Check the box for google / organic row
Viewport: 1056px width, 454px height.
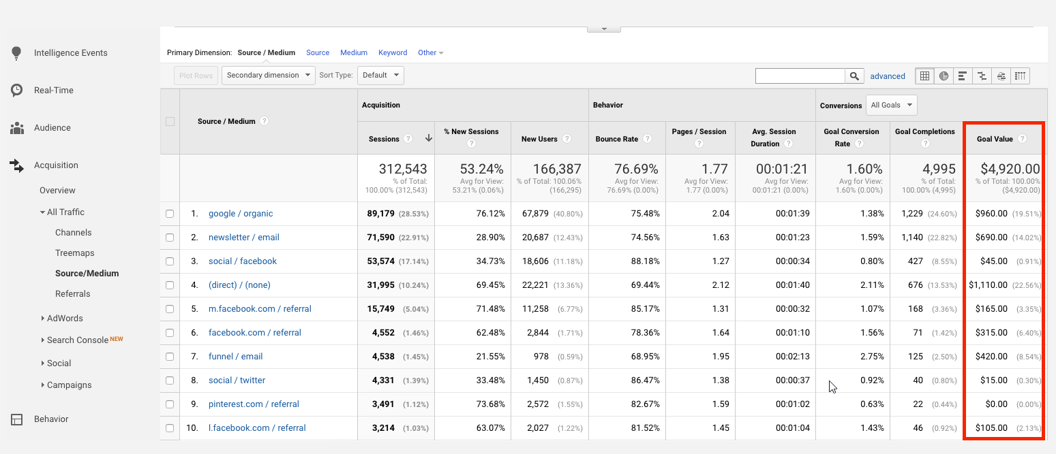[170, 214]
